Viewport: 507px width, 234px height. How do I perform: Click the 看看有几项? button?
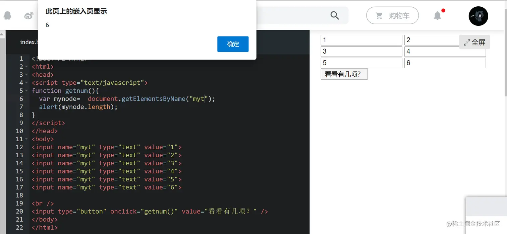point(344,74)
